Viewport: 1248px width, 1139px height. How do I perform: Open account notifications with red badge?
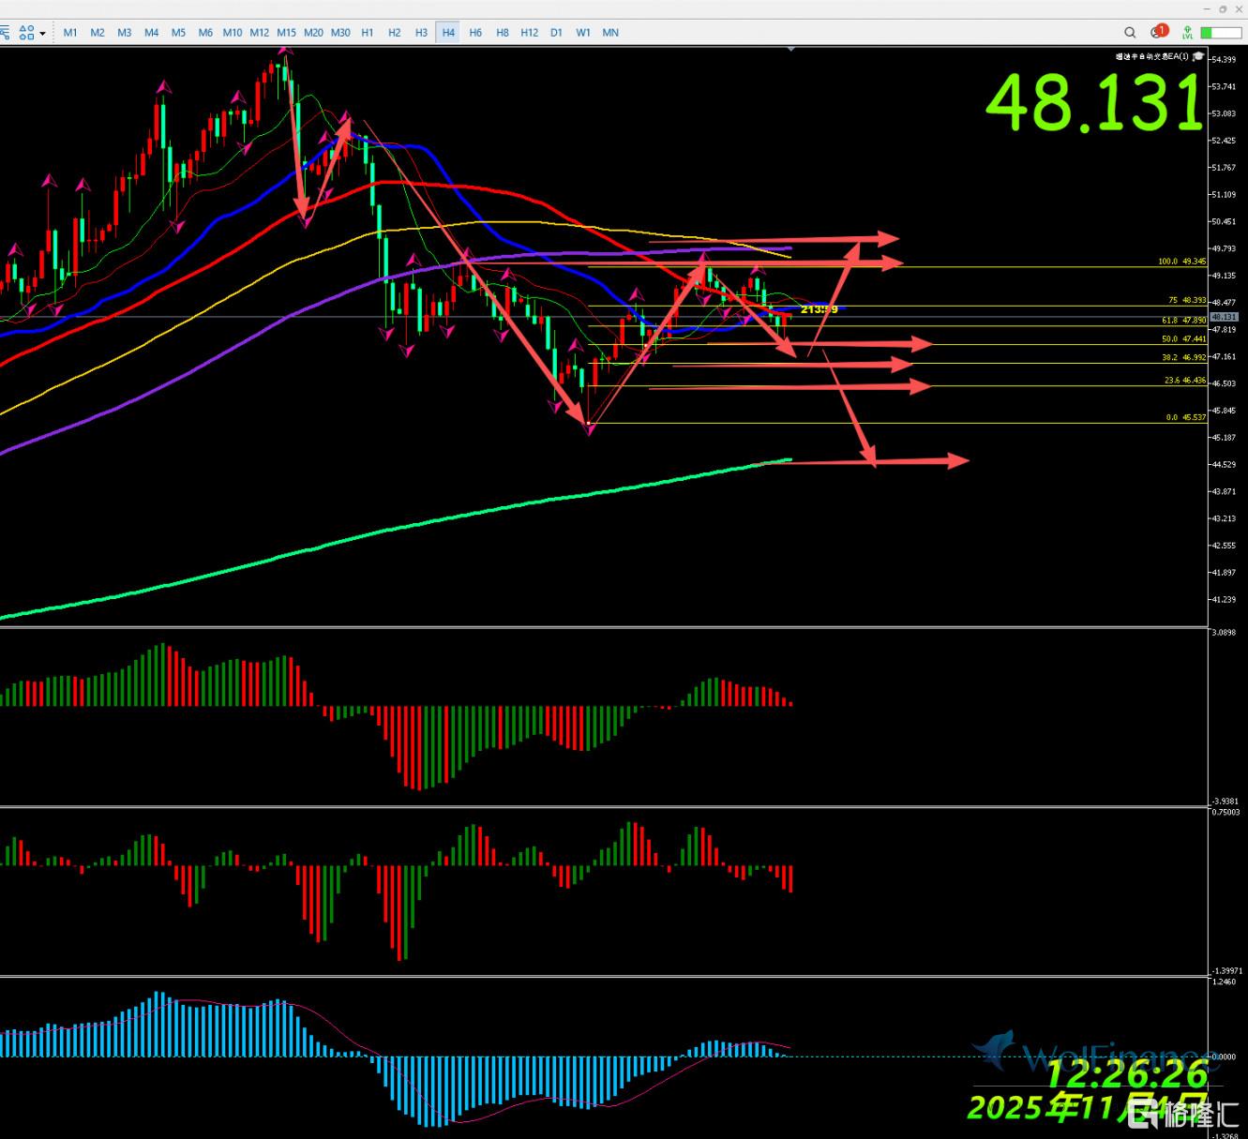tap(1159, 33)
